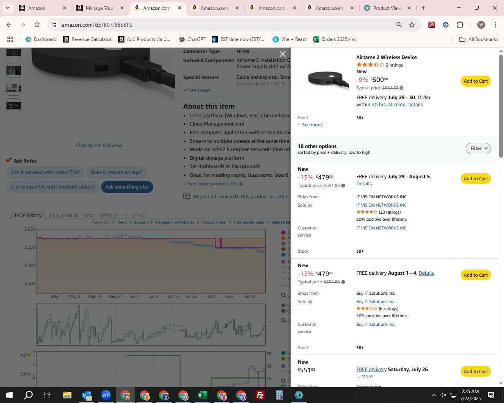Go back to previous page

9,25
